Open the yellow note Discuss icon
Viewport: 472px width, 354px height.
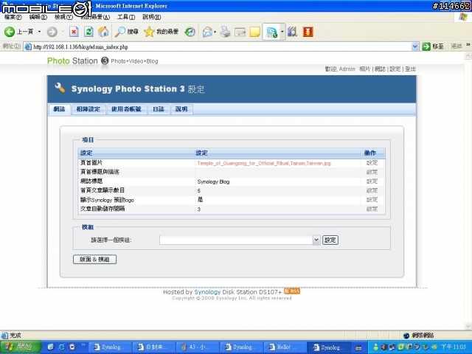pyautogui.click(x=254, y=32)
